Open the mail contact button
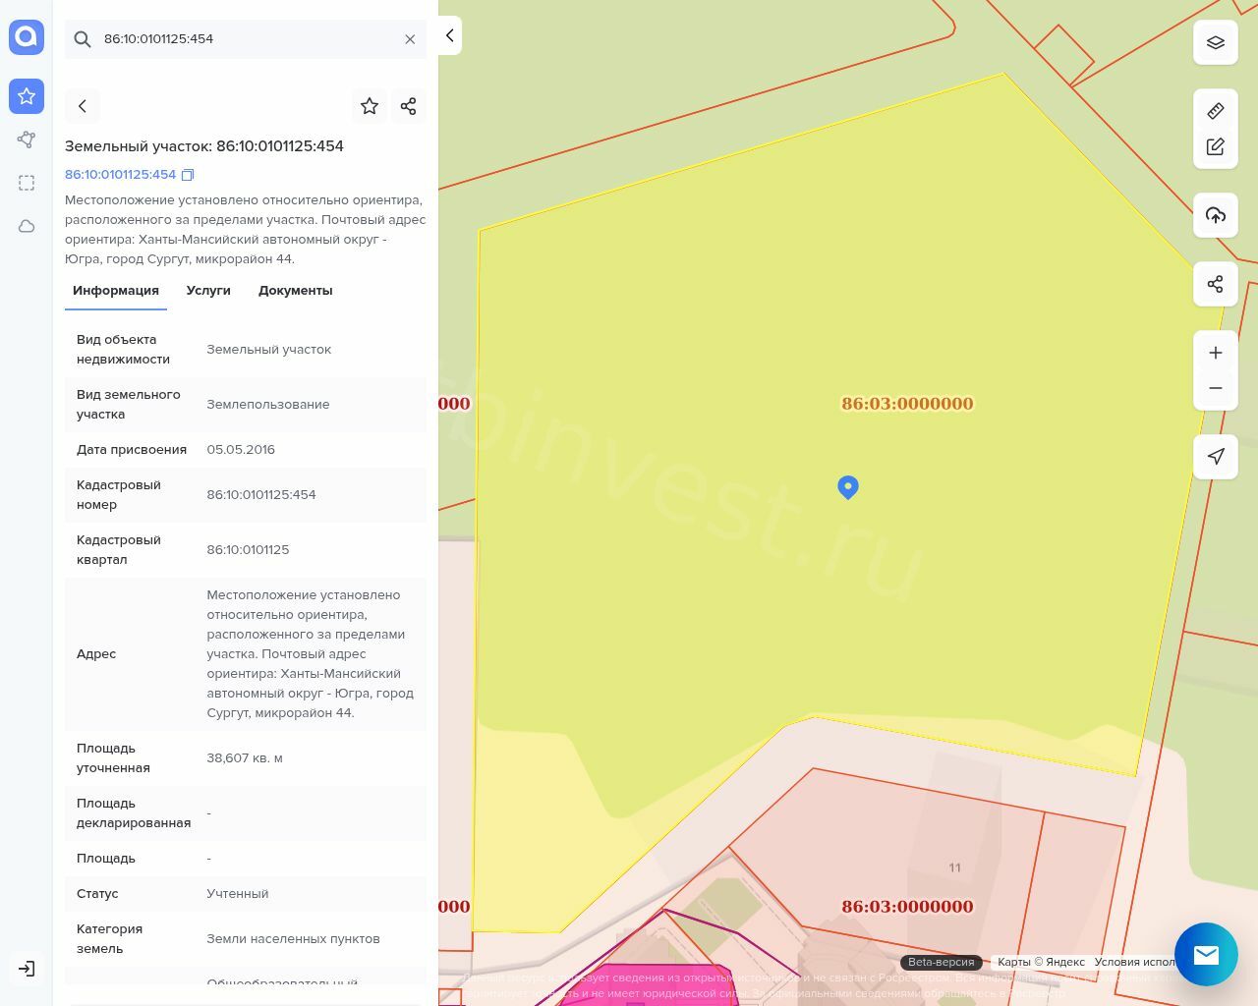Image resolution: width=1258 pixels, height=1006 pixels. coord(1206,954)
